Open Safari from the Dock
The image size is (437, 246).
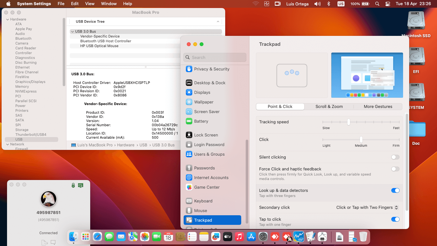(97, 237)
